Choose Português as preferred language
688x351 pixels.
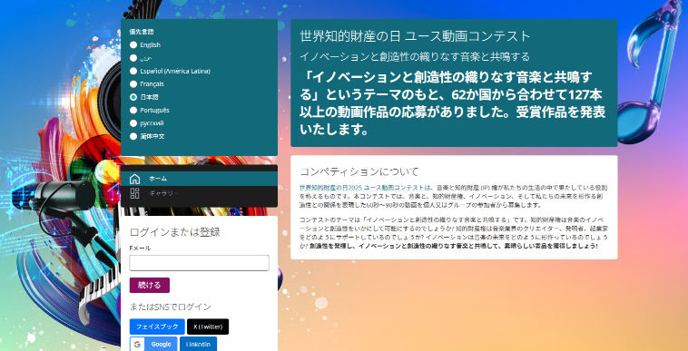coord(133,110)
